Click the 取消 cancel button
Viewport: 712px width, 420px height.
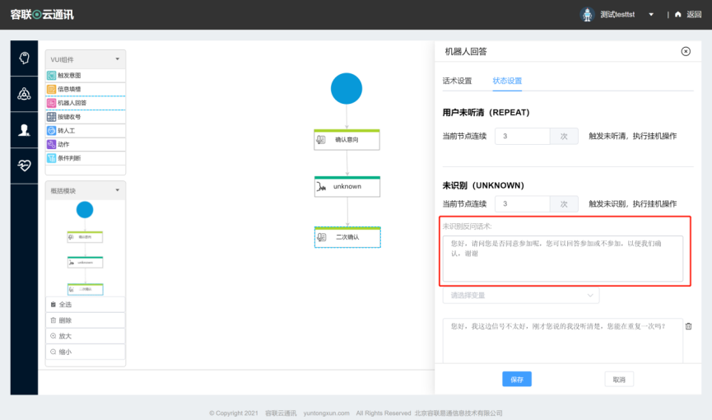[x=619, y=379]
